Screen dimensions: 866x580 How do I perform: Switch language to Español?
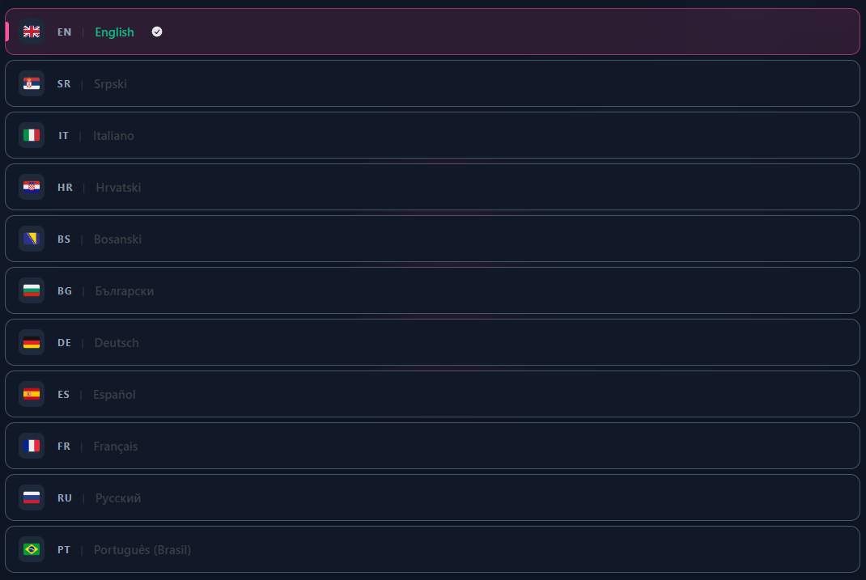[433, 394]
